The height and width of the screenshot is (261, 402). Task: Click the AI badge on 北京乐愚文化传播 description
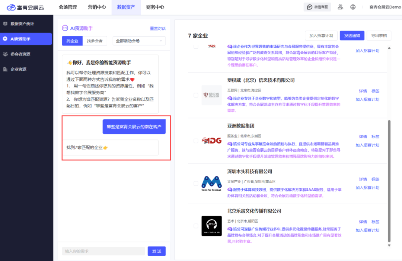pos(230,229)
